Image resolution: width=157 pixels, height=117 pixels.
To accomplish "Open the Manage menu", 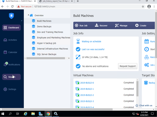I will coord(121,26).
